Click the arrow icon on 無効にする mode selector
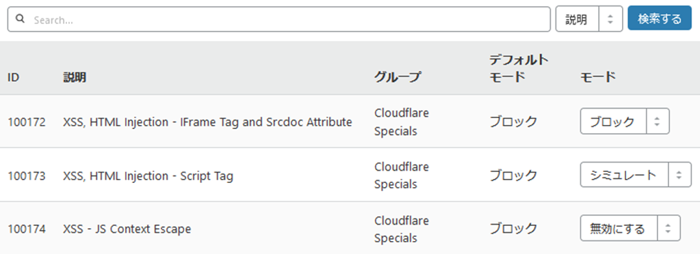700x254 pixels. (668, 229)
